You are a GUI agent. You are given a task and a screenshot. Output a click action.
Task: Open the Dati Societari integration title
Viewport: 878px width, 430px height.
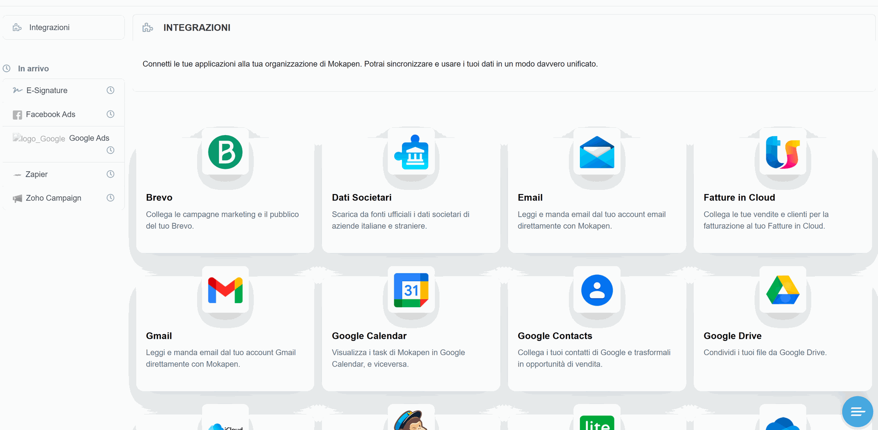coord(362,198)
